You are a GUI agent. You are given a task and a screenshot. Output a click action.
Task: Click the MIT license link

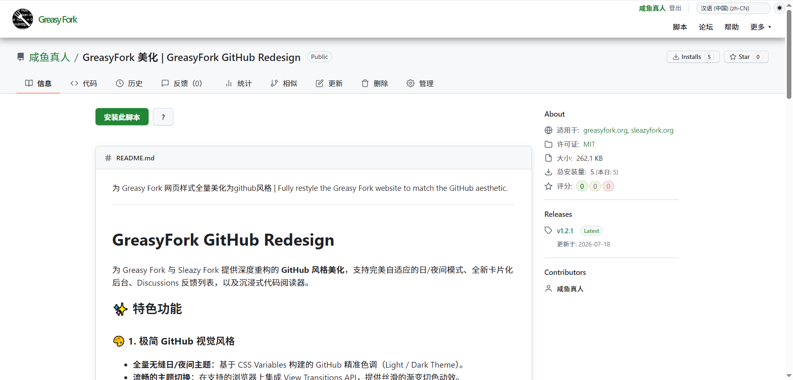tap(589, 144)
